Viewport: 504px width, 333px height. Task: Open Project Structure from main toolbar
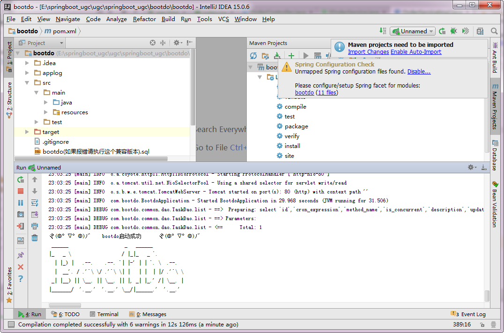tap(480, 31)
